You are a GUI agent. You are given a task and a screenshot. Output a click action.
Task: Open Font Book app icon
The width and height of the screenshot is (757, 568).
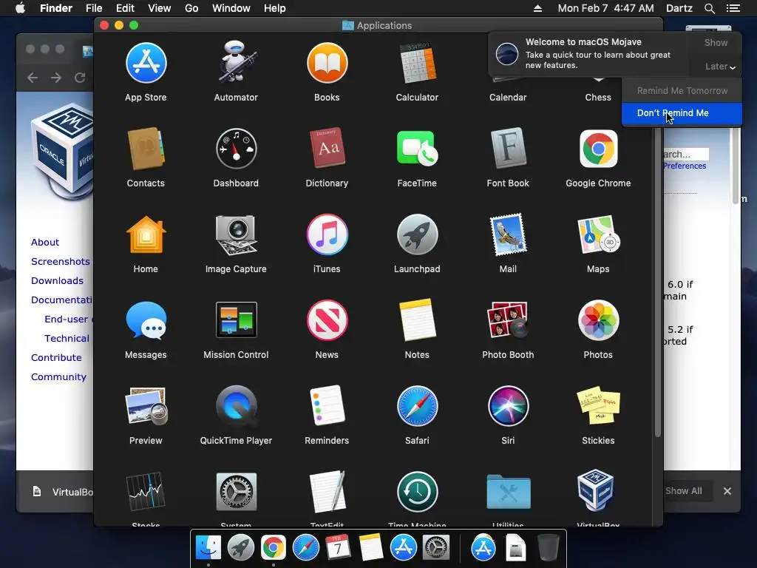pos(508,149)
